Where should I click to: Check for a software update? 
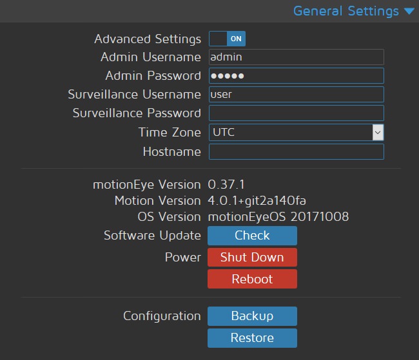(252, 236)
